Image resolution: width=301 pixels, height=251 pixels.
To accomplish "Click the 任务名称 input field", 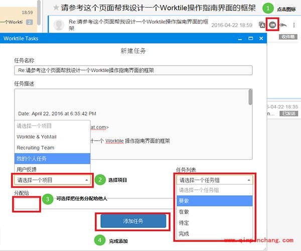I will click(133, 70).
